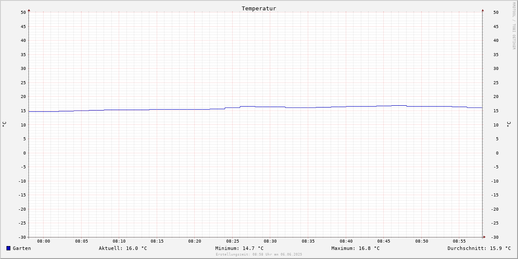
Task: Click the 30 label on left axis
Action: coord(23,69)
